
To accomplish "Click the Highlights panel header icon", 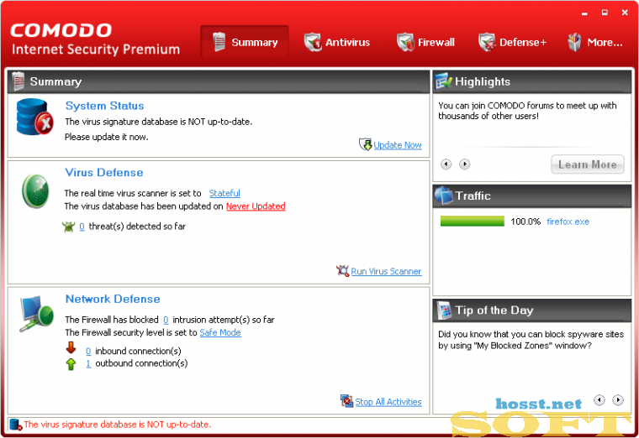I will click(443, 81).
